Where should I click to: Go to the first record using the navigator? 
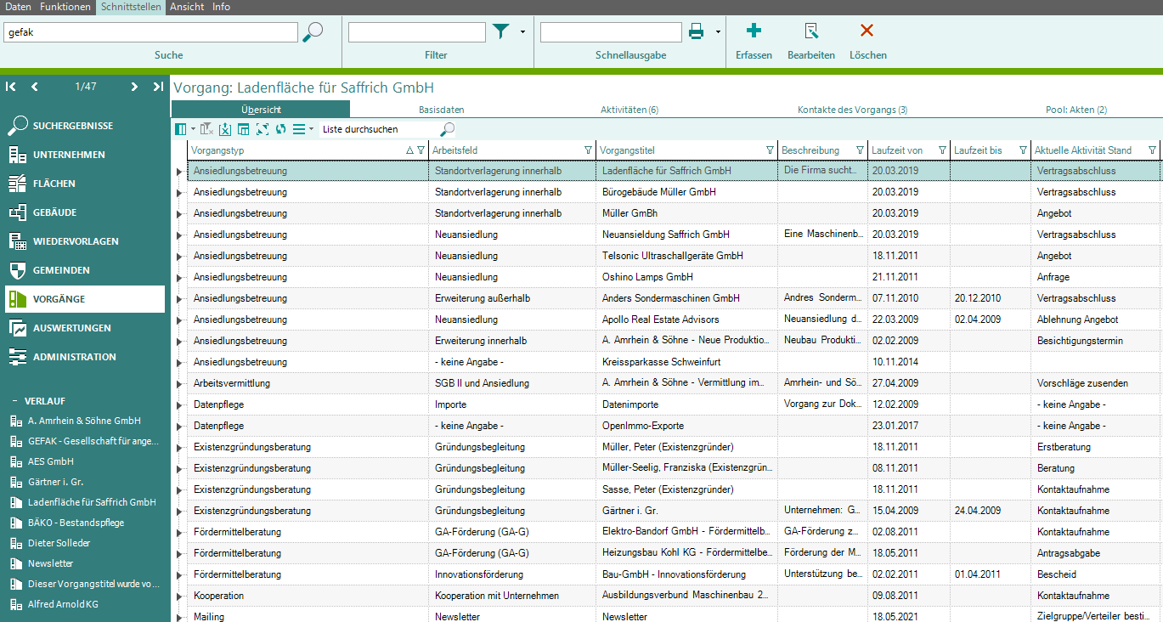point(11,87)
